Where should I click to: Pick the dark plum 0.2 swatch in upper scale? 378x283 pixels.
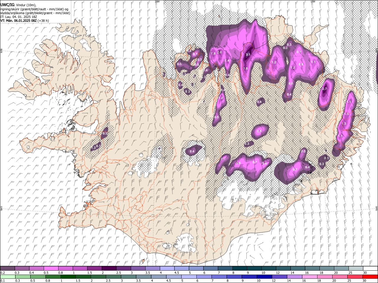click(x=7, y=269)
